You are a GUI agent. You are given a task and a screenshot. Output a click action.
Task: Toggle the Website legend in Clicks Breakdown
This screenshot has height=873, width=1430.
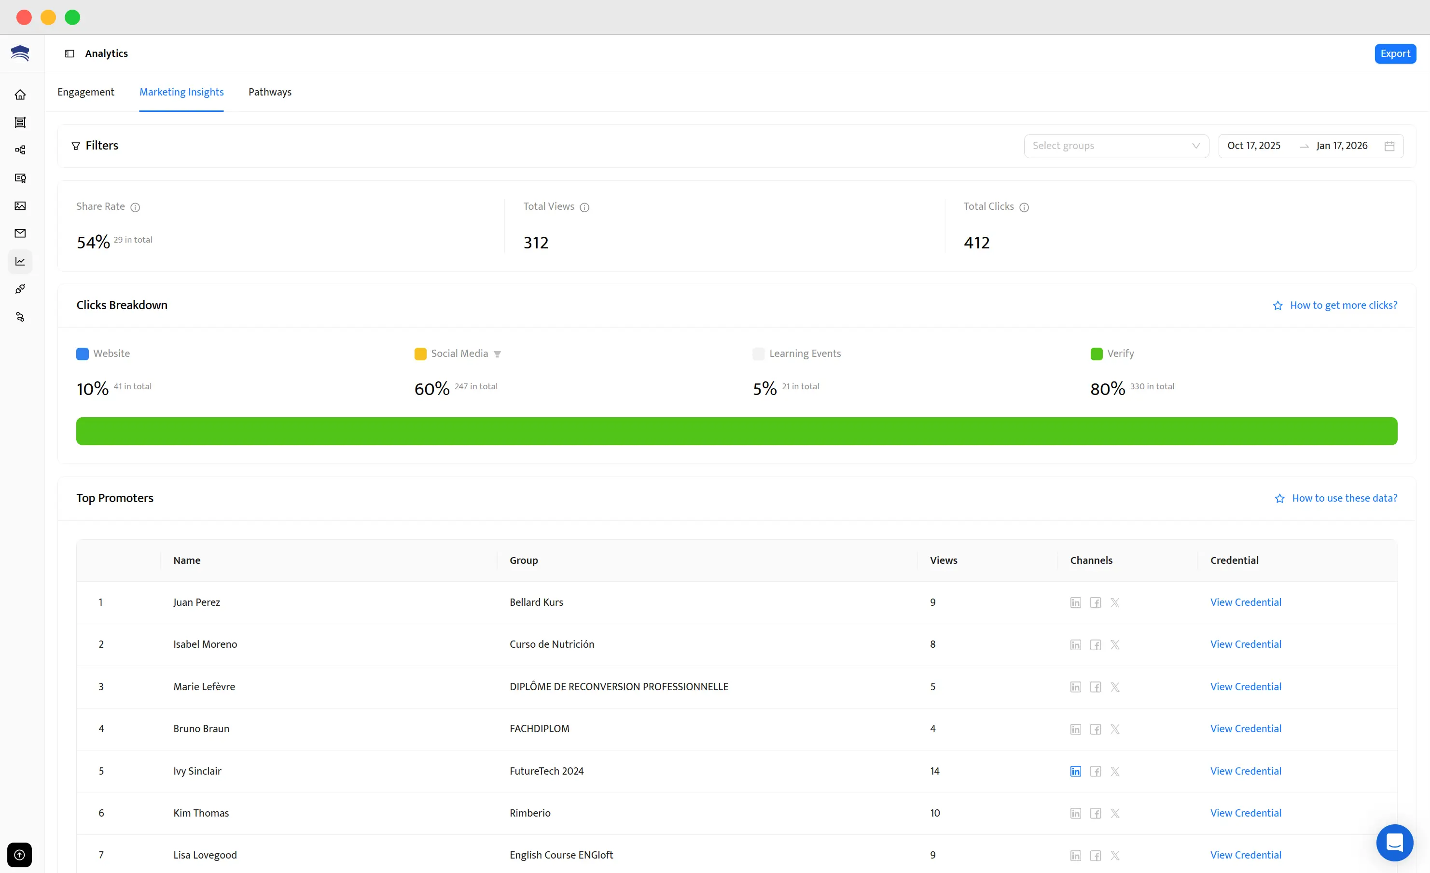coord(103,353)
